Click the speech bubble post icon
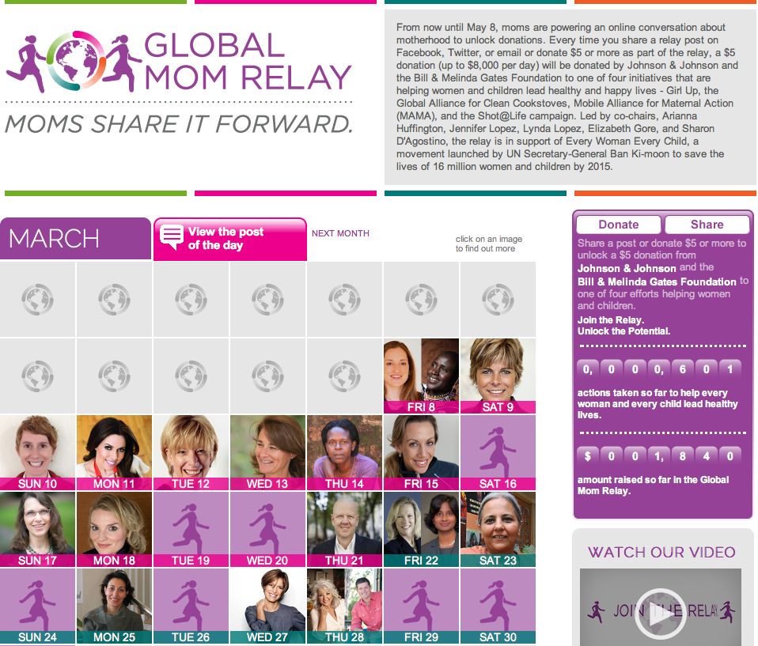Image resolution: width=758 pixels, height=646 pixels. point(172,237)
